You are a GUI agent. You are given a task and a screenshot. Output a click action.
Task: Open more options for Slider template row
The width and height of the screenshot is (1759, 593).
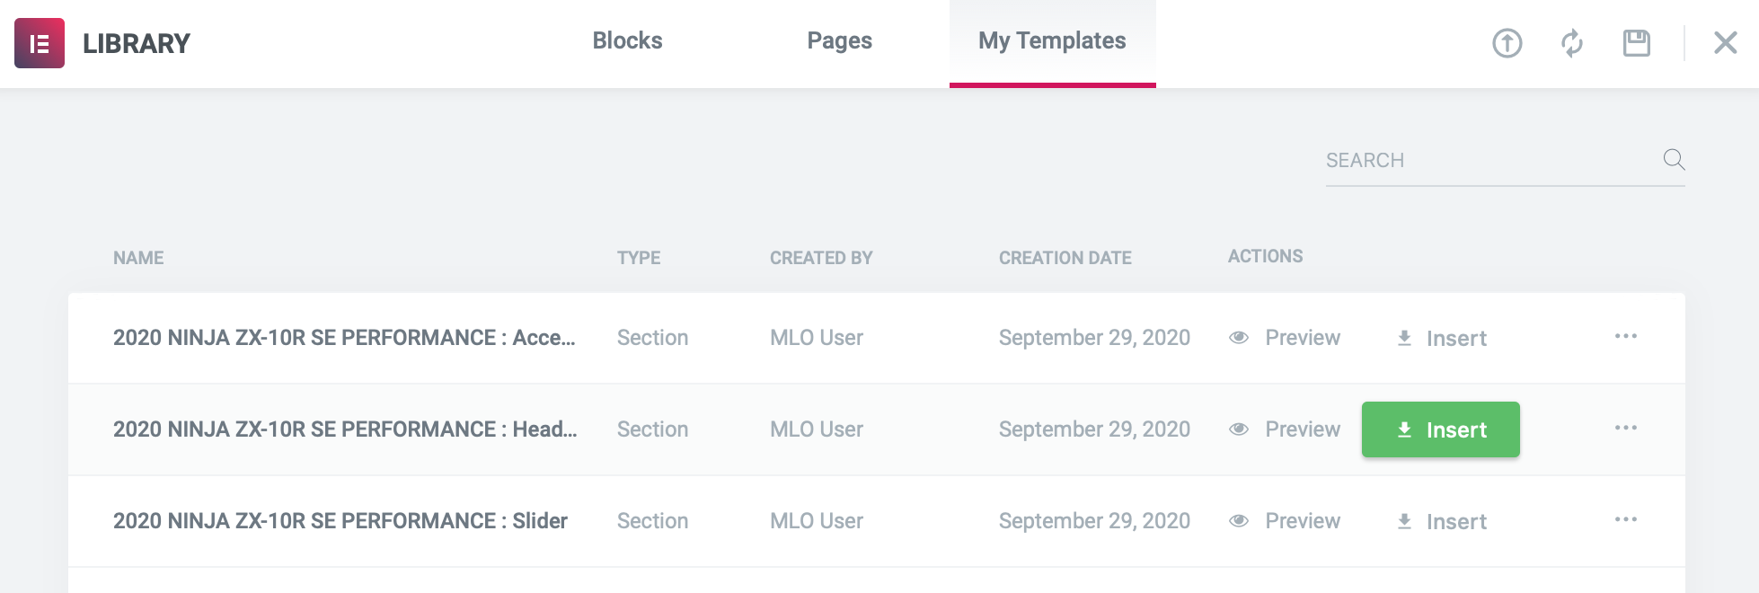(x=1625, y=520)
